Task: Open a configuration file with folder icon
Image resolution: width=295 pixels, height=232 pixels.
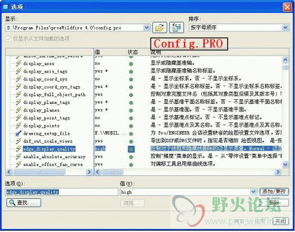Action: pyautogui.click(x=159, y=28)
